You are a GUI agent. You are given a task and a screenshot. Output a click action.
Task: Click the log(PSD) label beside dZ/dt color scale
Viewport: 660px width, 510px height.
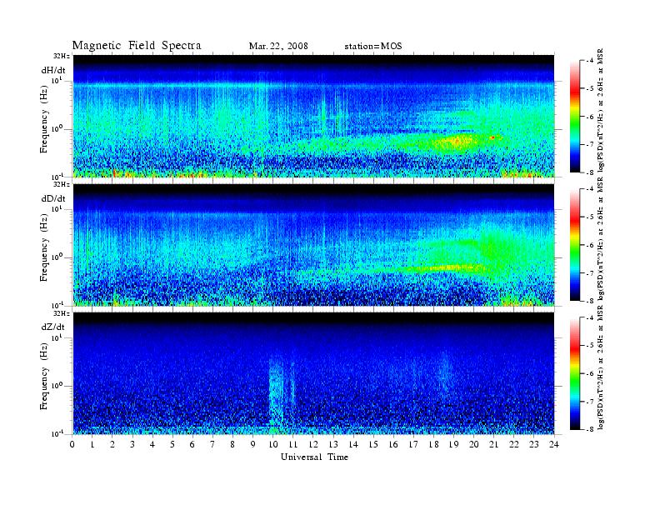[601, 368]
